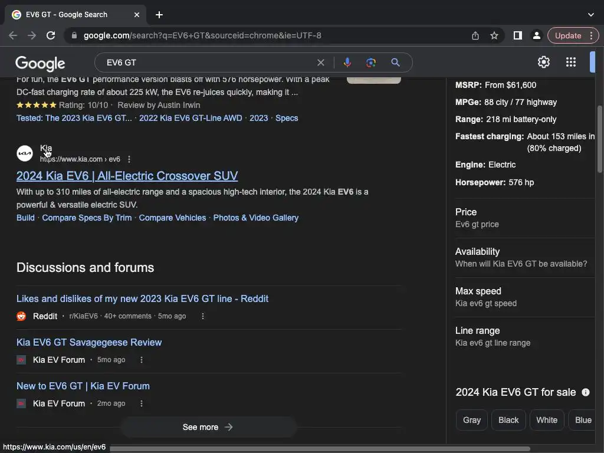Open 2024 Kia EV6 All-Electric Crossover SUV link
604x453 pixels.
coord(127,176)
